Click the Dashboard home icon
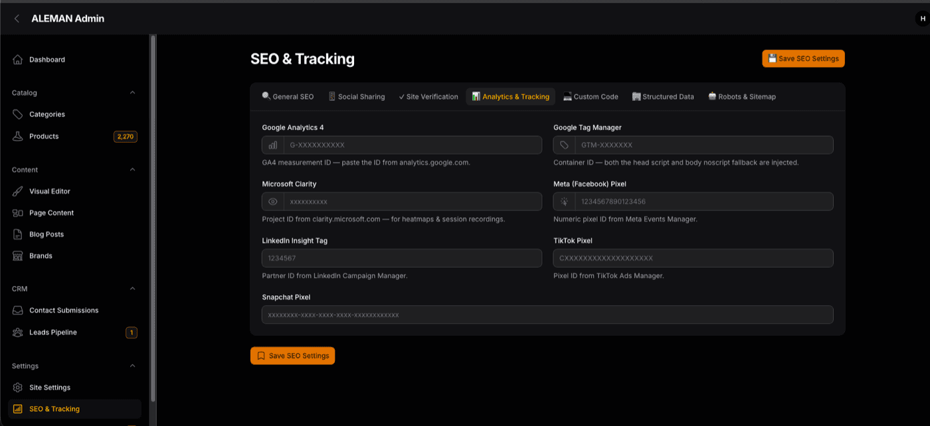The width and height of the screenshot is (930, 426). 18,60
